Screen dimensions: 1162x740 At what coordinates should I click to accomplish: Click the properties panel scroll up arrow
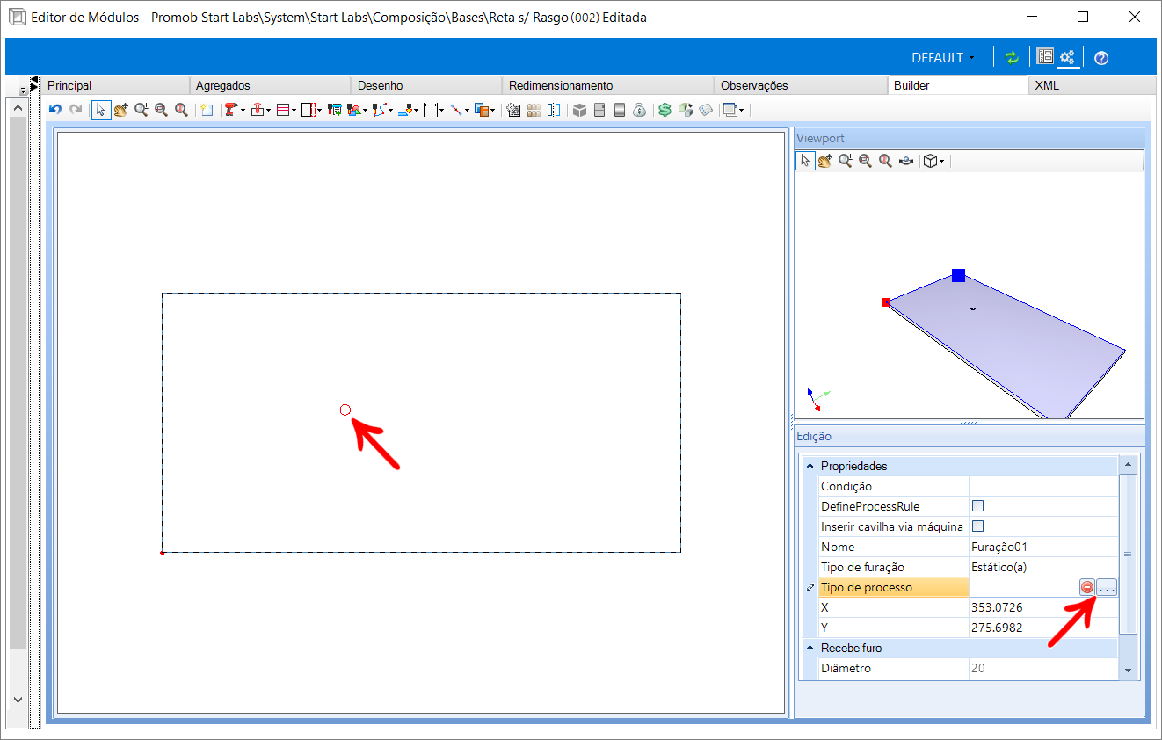(x=1129, y=464)
